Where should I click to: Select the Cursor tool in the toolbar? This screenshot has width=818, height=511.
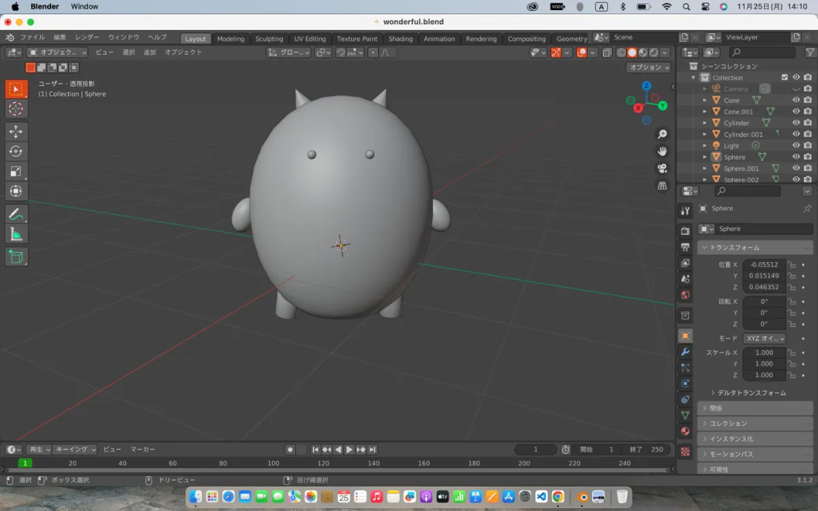tap(16, 109)
